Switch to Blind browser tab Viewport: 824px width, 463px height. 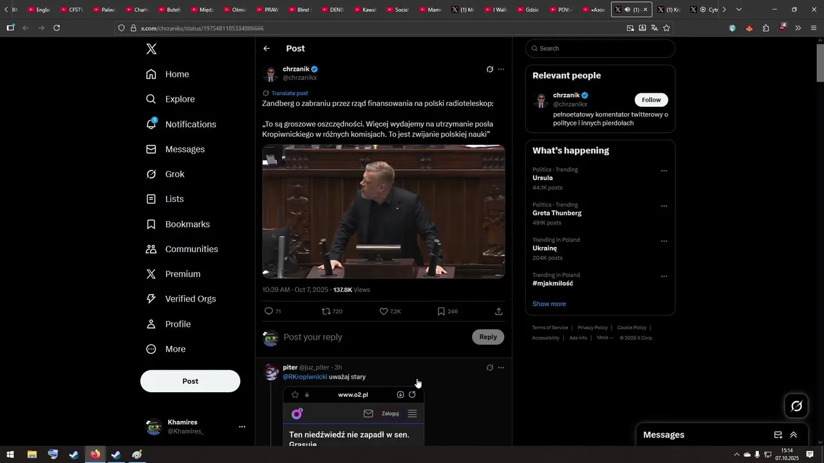(x=299, y=10)
